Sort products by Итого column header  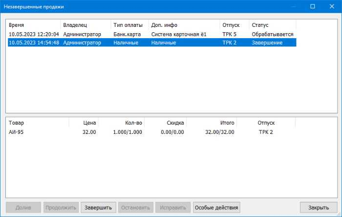[212, 123]
